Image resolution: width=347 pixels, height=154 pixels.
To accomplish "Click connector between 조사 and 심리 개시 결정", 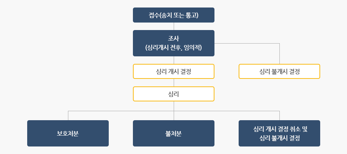I will (174, 60).
